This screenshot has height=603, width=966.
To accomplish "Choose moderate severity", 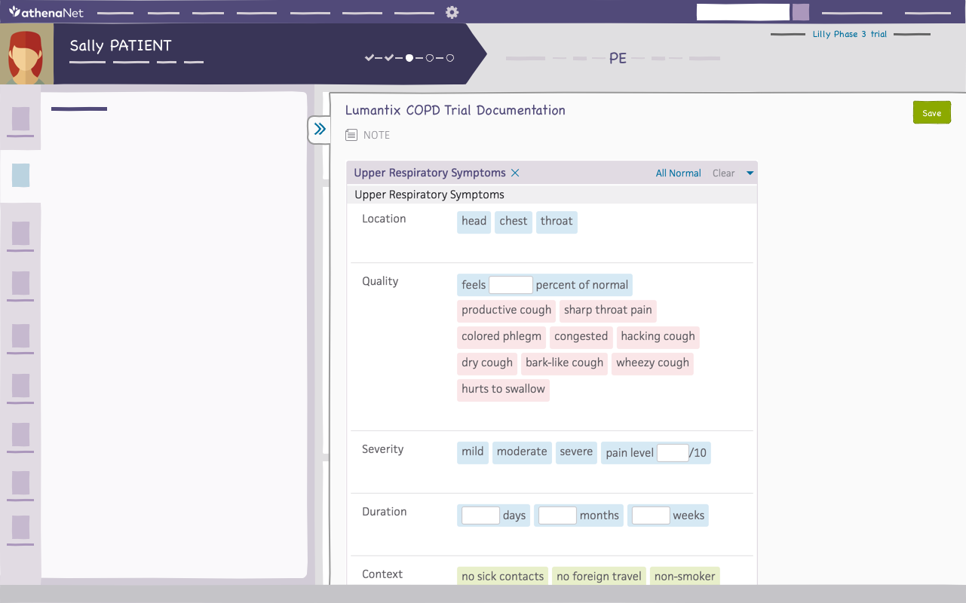I will click(x=522, y=452).
